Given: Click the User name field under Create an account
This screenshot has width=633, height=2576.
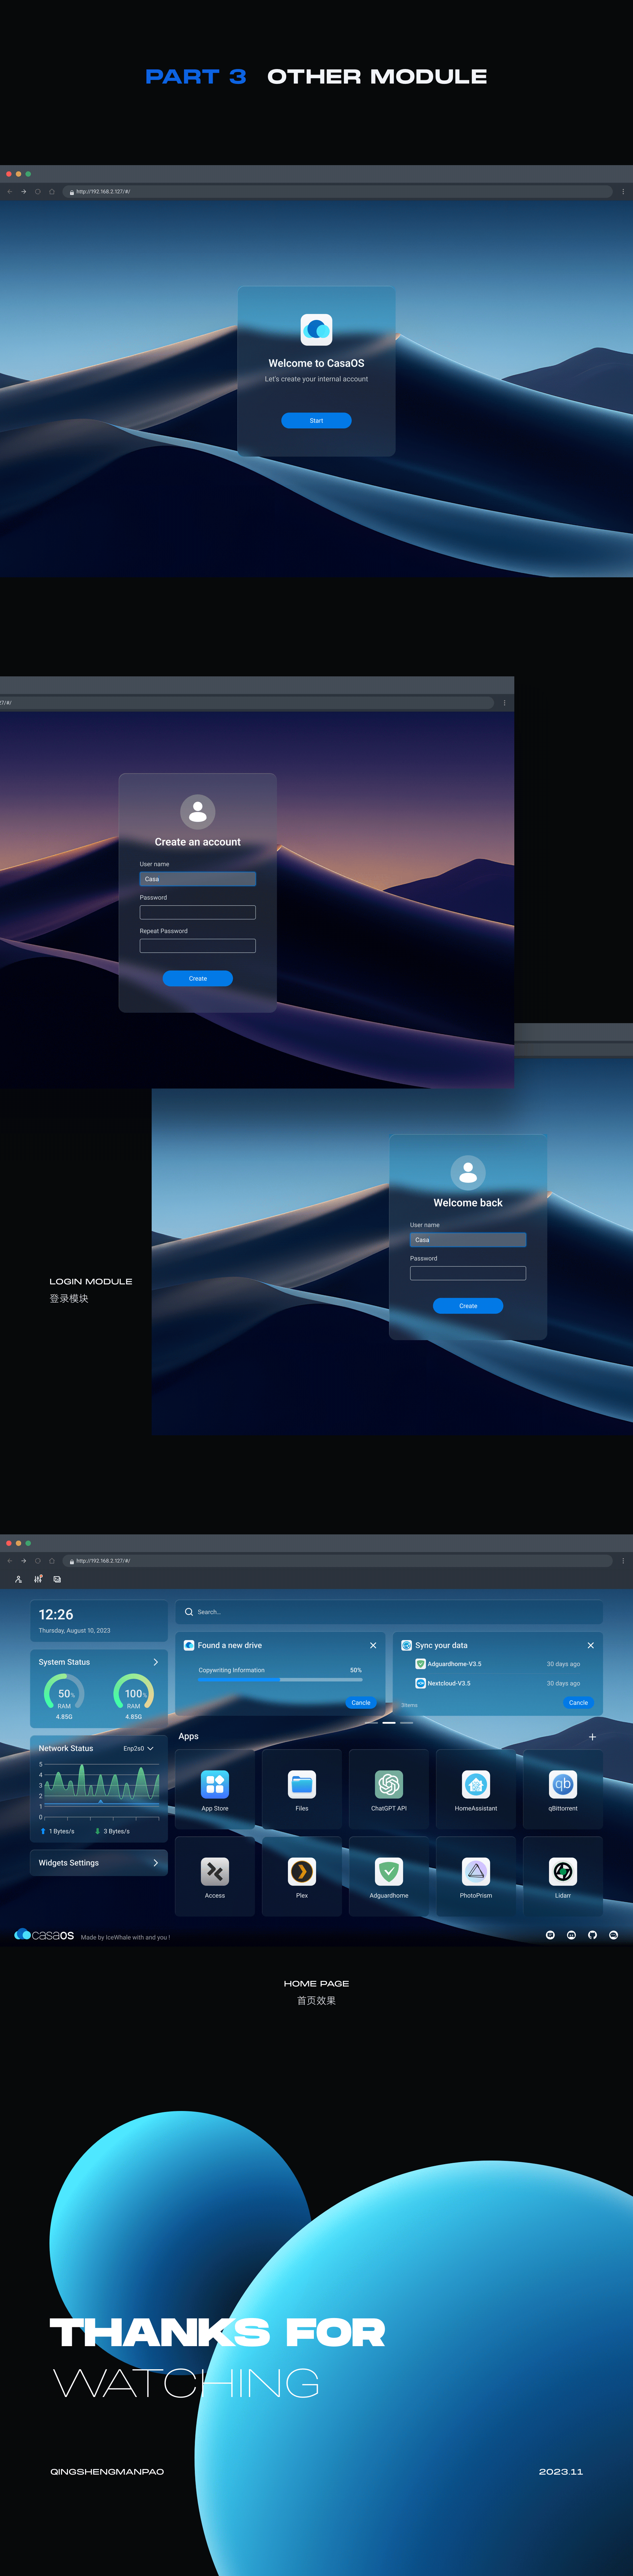Looking at the screenshot, I should click(198, 879).
